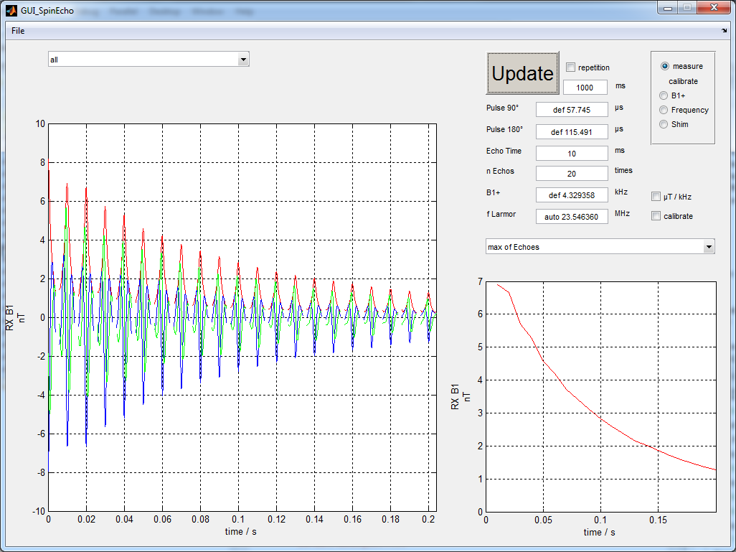
Task: Click the repetition time field showing 1000
Action: (585, 87)
